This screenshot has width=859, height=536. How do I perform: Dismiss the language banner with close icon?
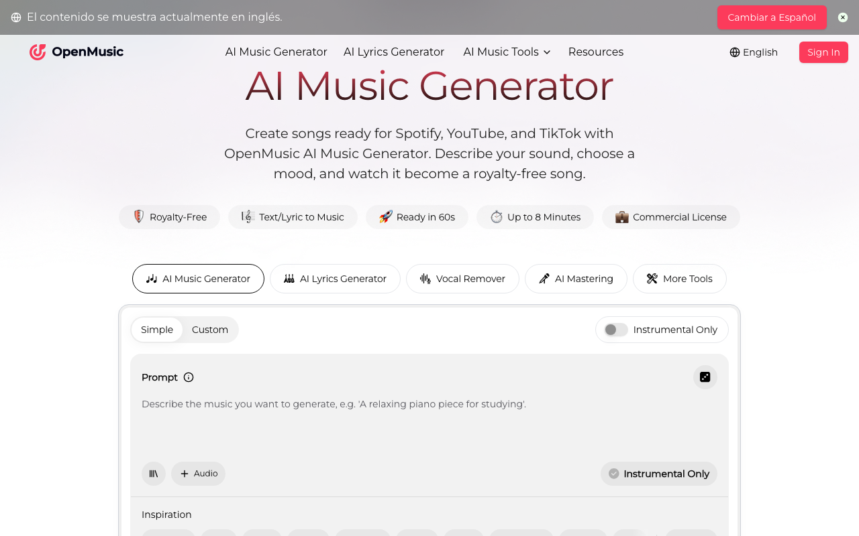pos(843,17)
